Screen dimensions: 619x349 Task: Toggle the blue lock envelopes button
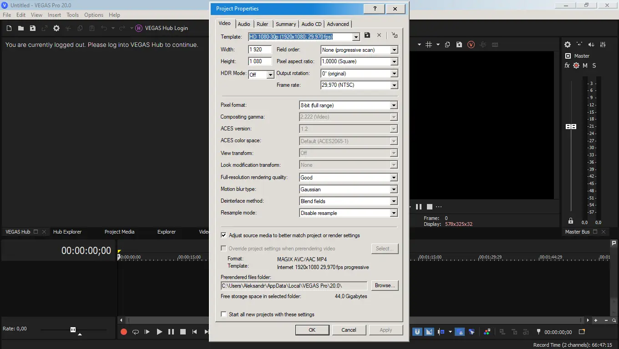click(460, 332)
